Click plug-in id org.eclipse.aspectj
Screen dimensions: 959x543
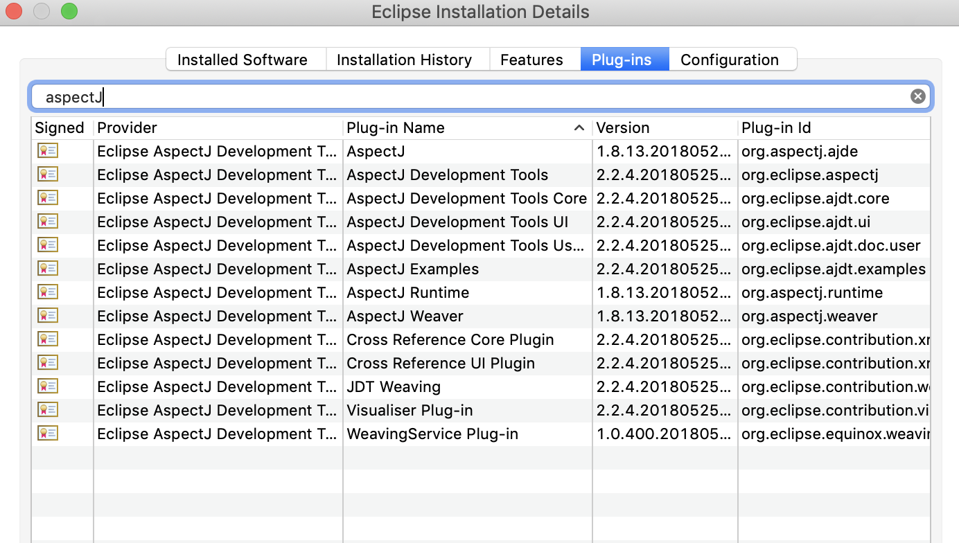coord(810,175)
